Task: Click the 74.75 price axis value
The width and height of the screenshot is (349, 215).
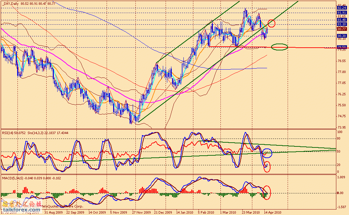Action: 342,116
